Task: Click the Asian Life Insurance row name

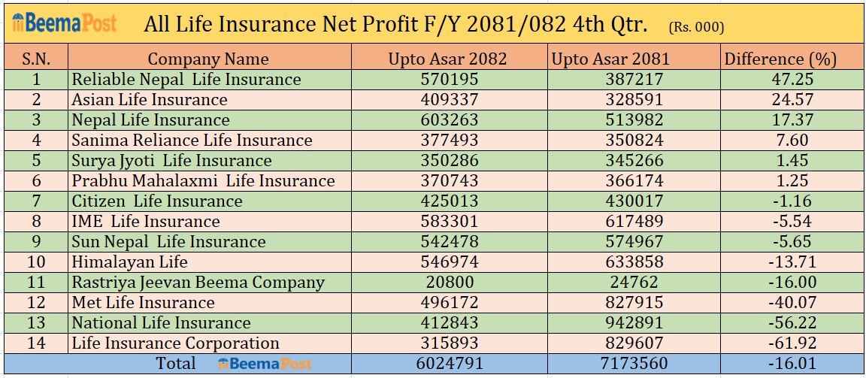Action: [149, 100]
